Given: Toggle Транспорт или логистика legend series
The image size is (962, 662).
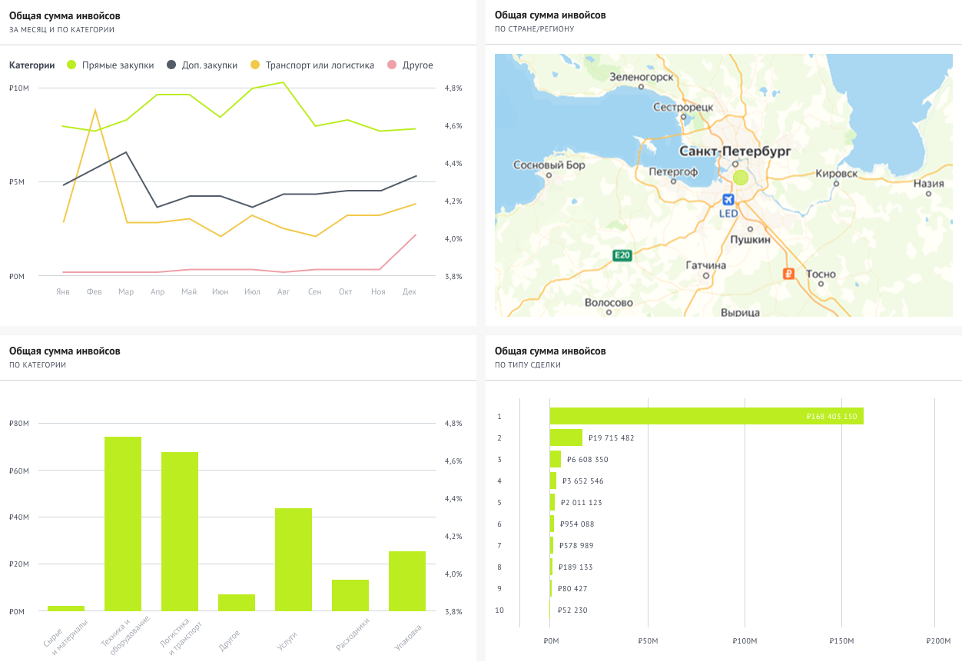Looking at the screenshot, I should [x=313, y=65].
